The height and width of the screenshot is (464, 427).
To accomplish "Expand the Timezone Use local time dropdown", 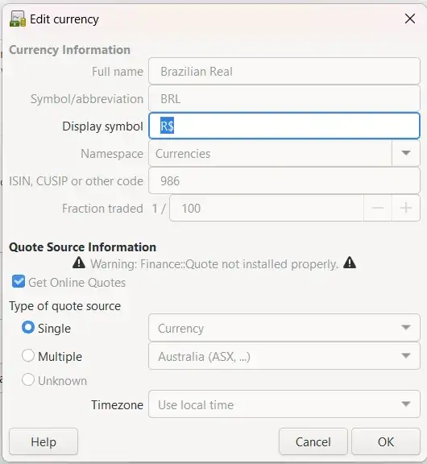I will [284, 404].
